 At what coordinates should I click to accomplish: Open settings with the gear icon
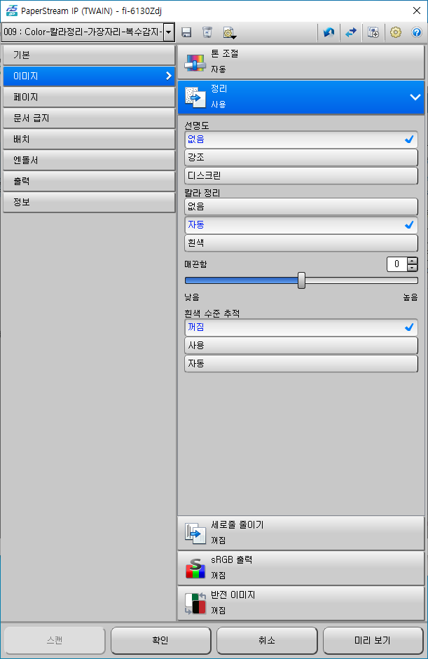(396, 32)
